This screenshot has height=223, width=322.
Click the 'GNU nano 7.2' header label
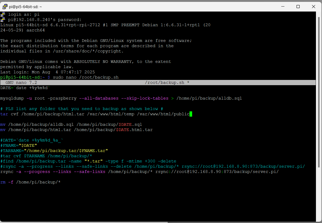point(21,83)
